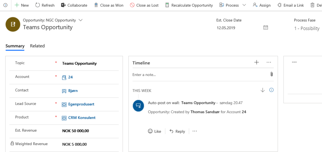
Task: Click the Timeline info icon
Action: pos(271,90)
